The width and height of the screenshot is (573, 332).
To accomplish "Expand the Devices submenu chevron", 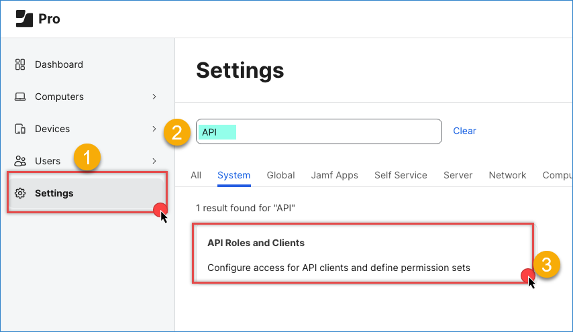I will coord(154,129).
